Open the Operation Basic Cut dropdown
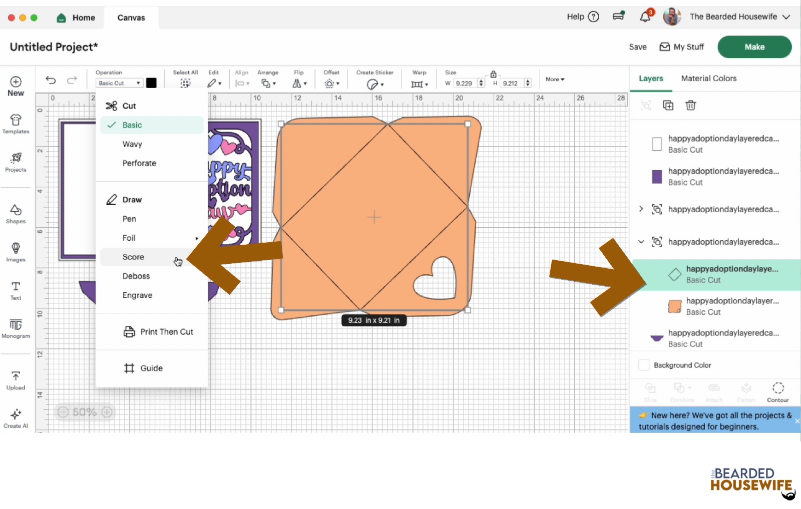The width and height of the screenshot is (801, 509). click(x=119, y=83)
